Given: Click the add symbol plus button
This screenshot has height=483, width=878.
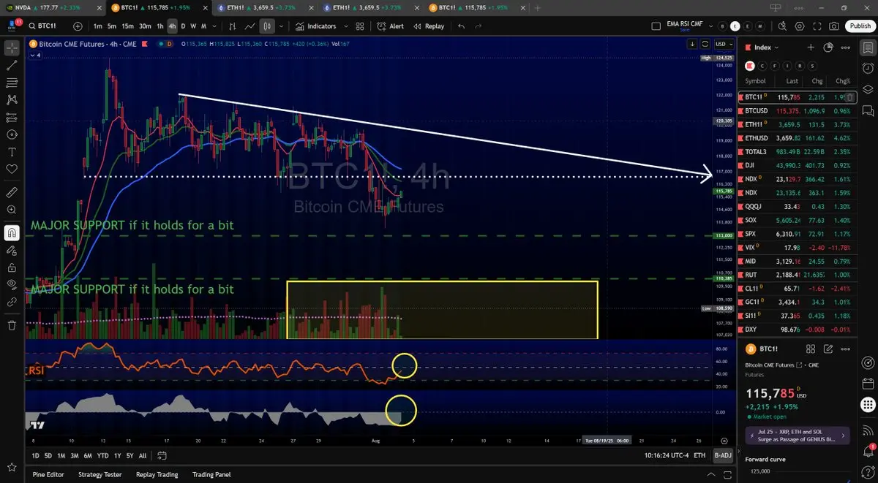Looking at the screenshot, I should 78,26.
